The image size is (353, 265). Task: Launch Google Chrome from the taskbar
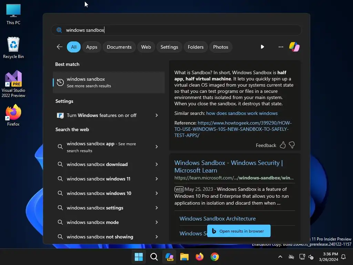tap(215, 257)
